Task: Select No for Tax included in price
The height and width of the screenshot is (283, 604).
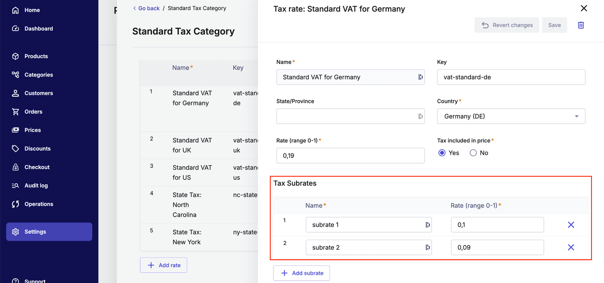Action: 473,153
